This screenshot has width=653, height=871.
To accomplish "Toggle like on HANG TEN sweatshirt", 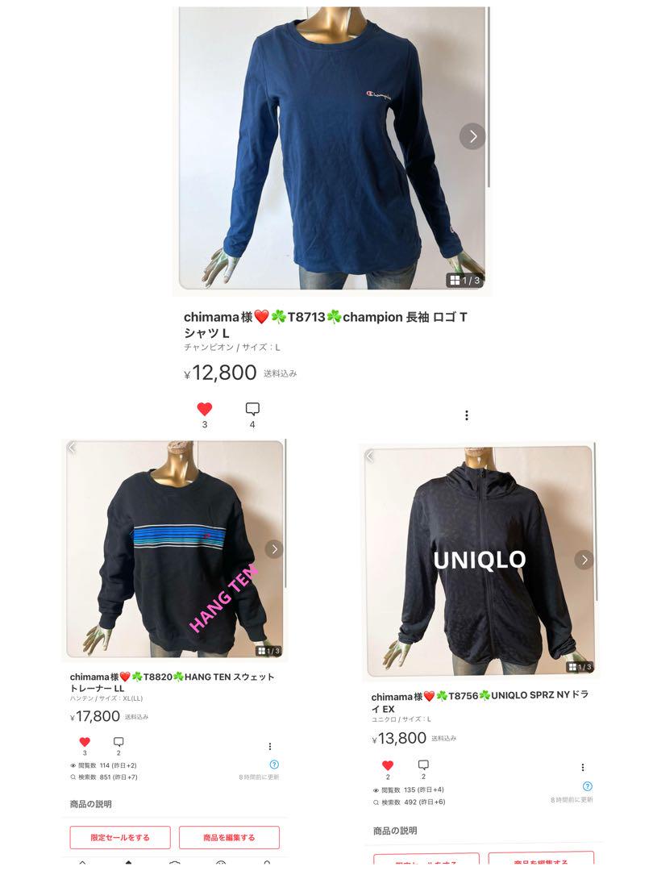I will coord(85,742).
